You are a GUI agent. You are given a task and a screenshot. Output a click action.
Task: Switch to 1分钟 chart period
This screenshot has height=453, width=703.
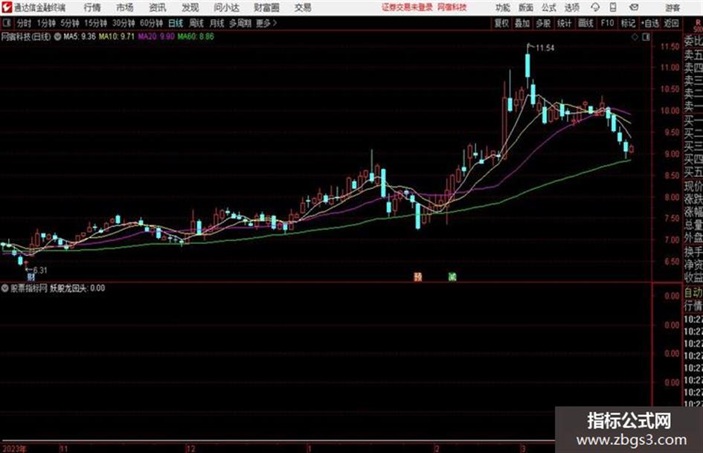(x=46, y=23)
